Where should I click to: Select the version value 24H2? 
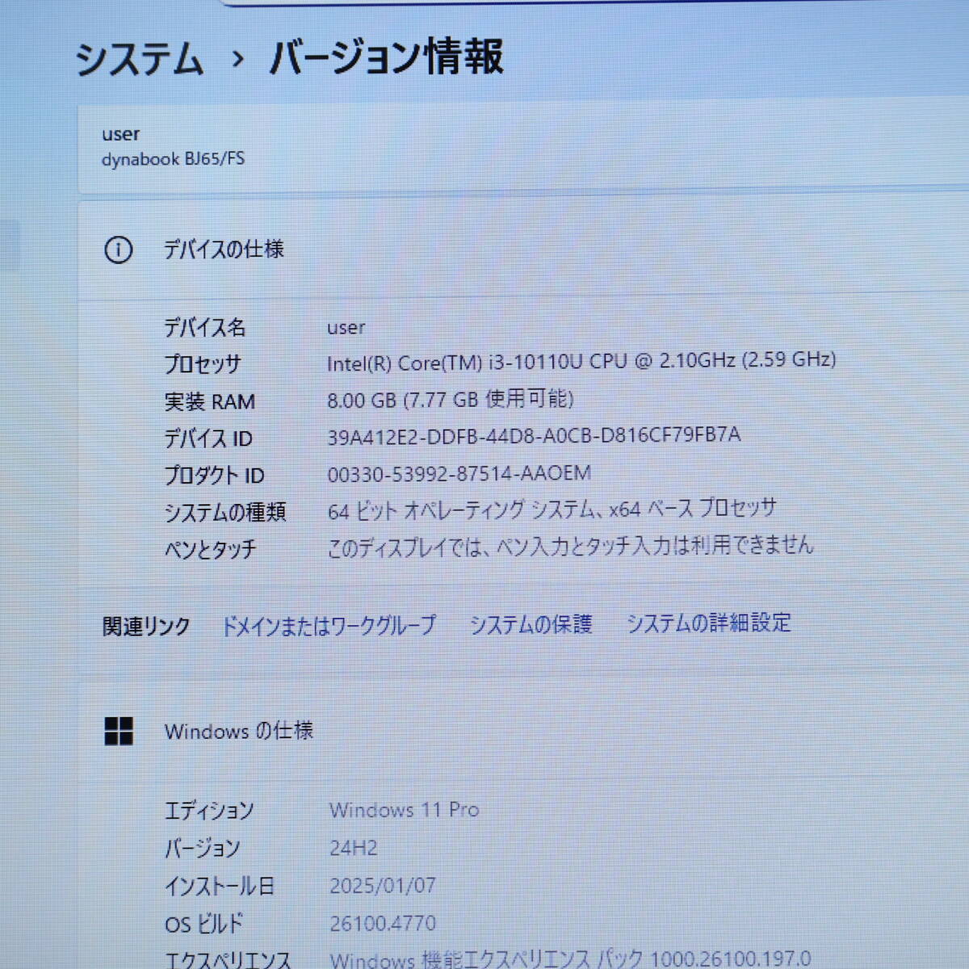[x=353, y=848]
